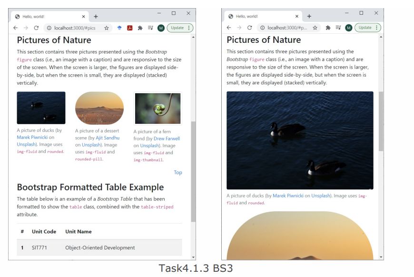Click Back arrow in left browser window
The image size is (414, 277).
[x=15, y=28]
